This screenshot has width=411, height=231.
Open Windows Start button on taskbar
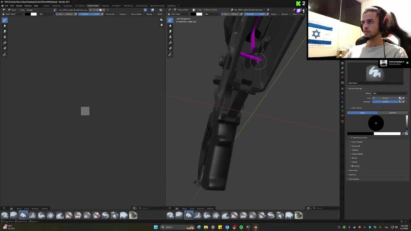156,227
